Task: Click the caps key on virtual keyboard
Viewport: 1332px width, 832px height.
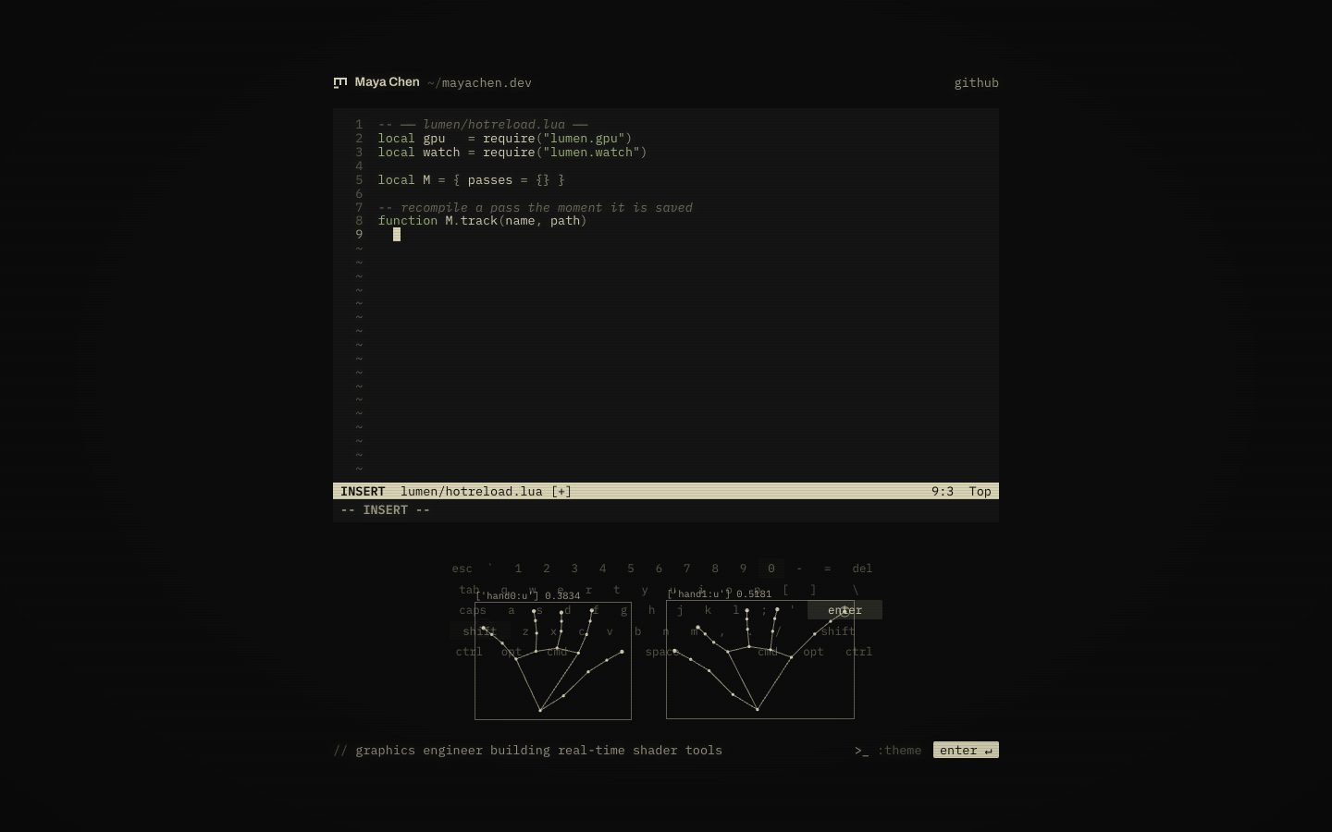Action: (x=472, y=610)
